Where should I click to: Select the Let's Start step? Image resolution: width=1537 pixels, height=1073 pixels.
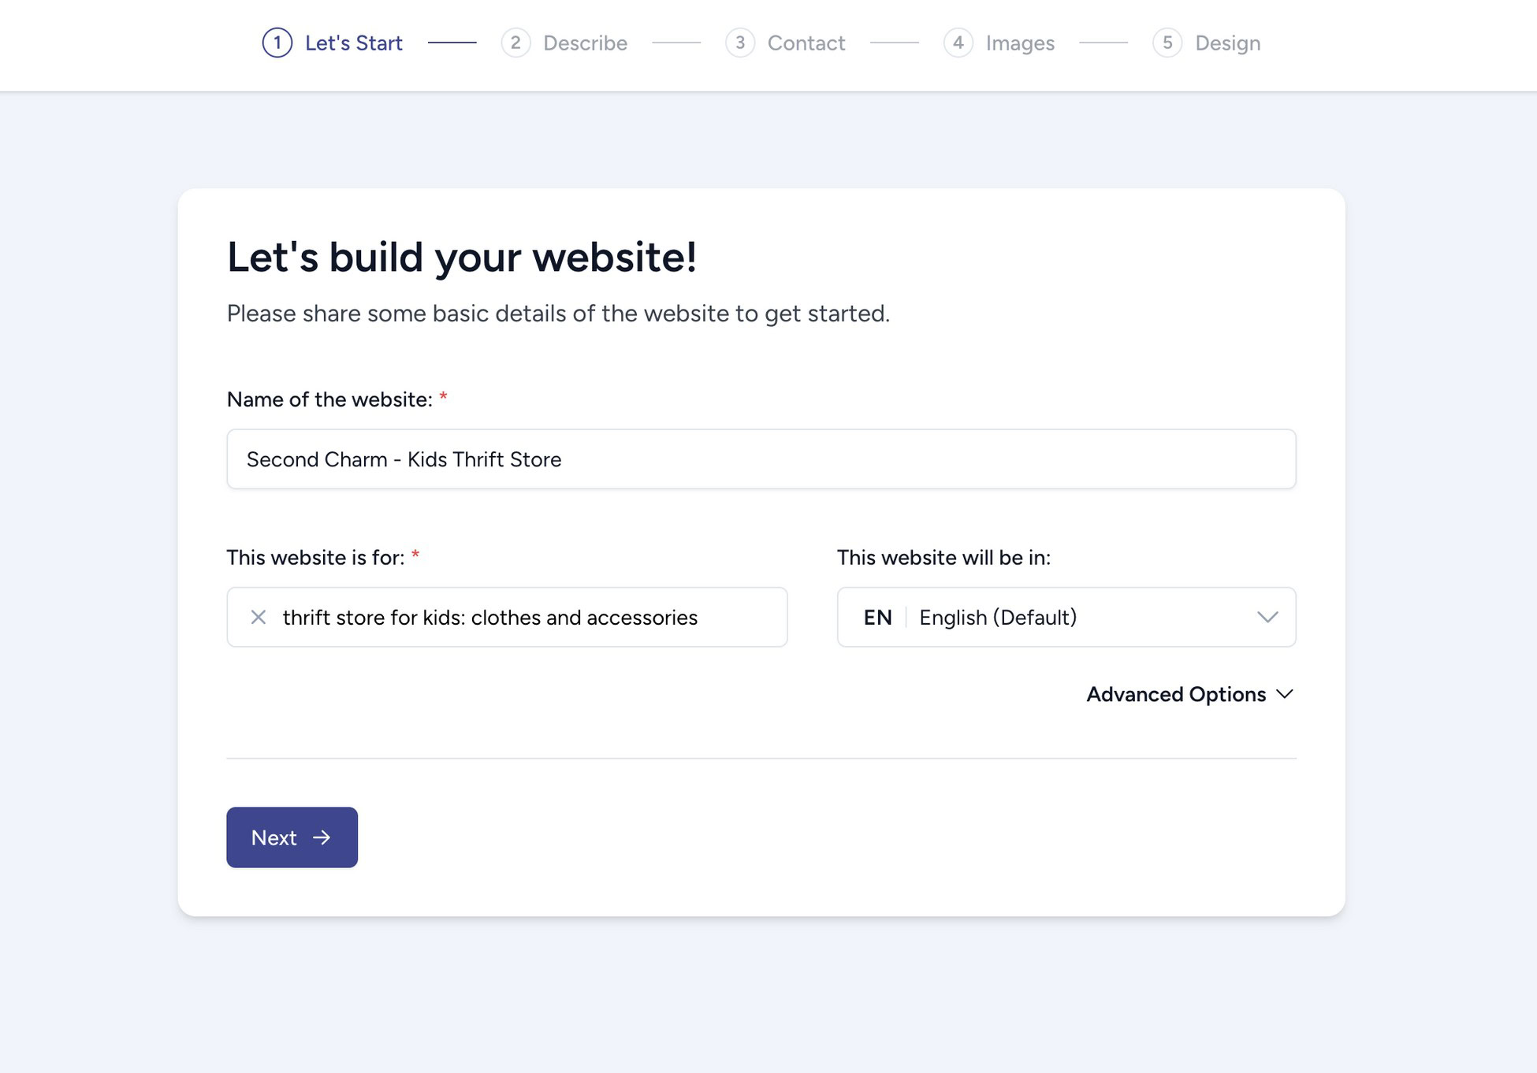[353, 43]
